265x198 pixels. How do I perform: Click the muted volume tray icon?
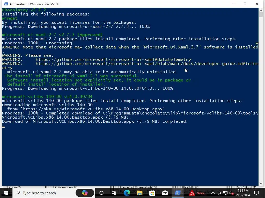coord(232,193)
